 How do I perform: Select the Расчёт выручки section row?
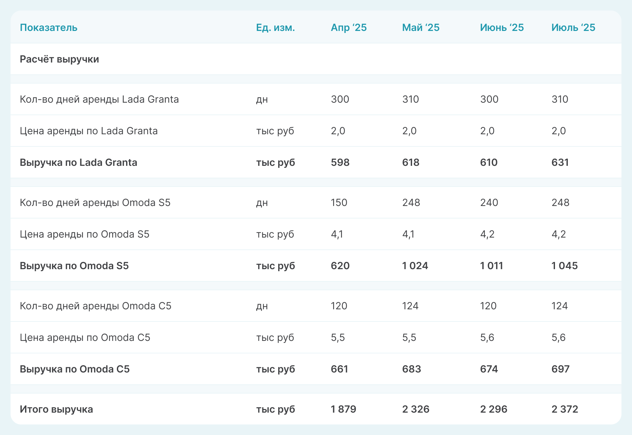pyautogui.click(x=59, y=59)
